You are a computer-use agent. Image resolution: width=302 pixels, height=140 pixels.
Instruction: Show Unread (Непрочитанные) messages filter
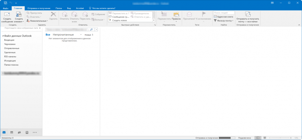click(x=63, y=35)
